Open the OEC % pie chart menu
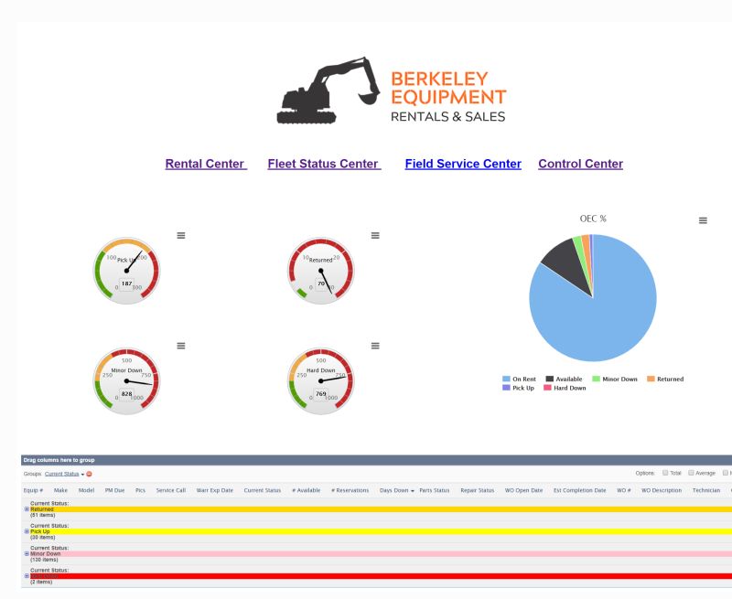This screenshot has height=599, width=732. click(702, 219)
